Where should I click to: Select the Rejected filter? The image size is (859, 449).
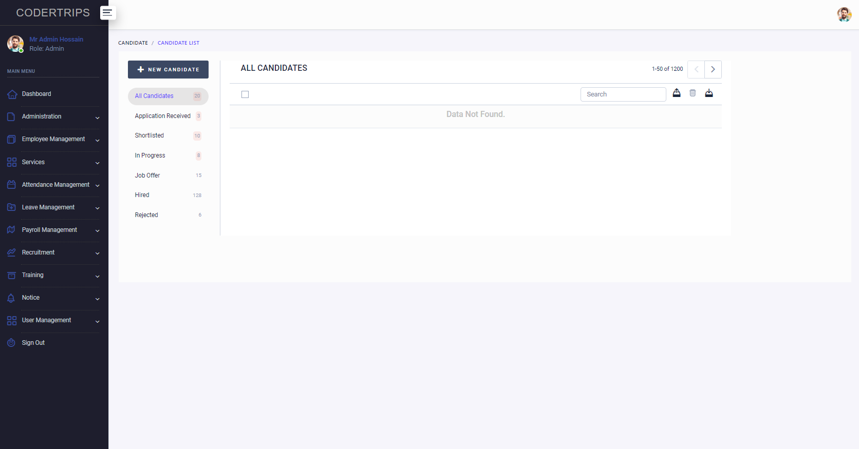coord(168,215)
